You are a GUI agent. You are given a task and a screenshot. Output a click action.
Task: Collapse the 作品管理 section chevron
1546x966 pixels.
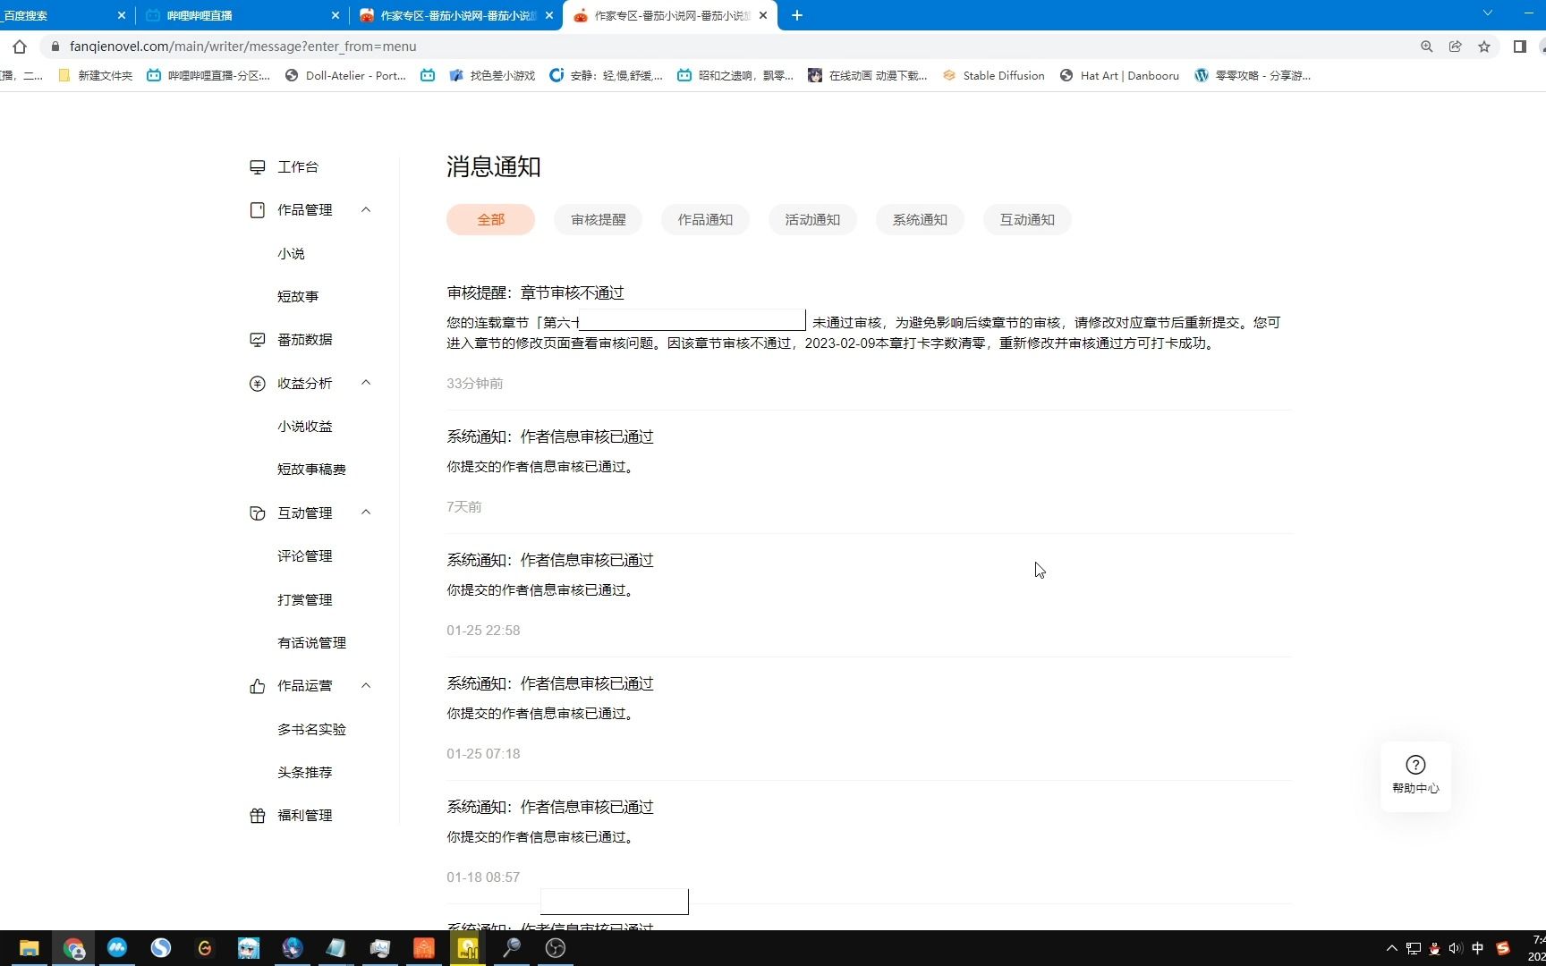tap(366, 209)
